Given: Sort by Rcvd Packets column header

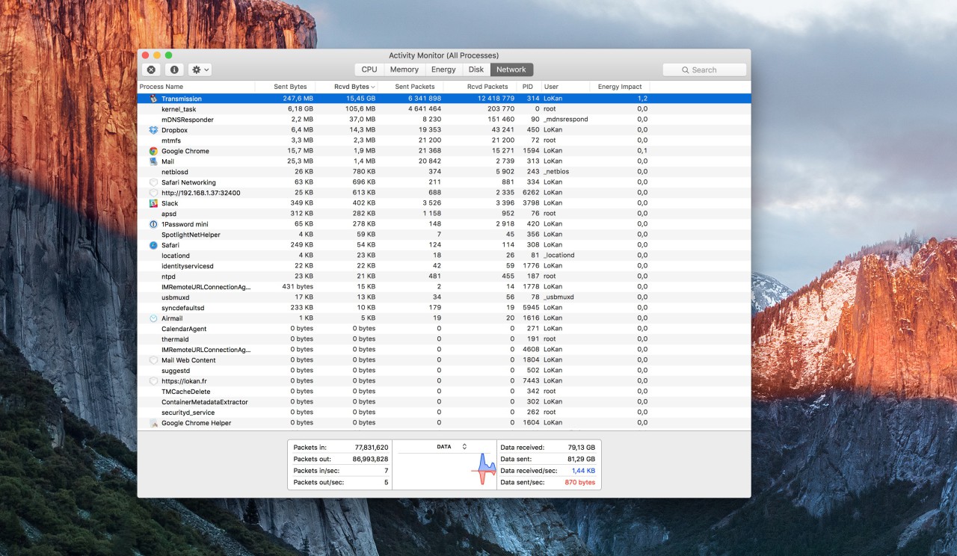Looking at the screenshot, I should point(480,87).
